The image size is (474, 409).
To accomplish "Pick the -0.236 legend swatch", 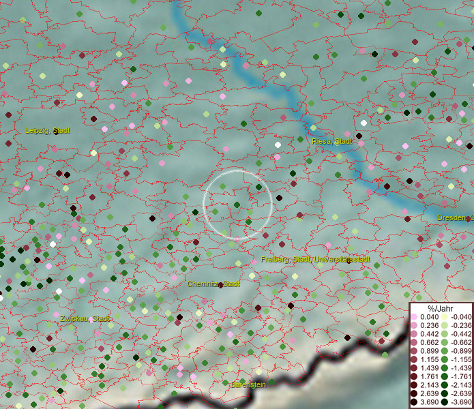I will coord(445,325).
